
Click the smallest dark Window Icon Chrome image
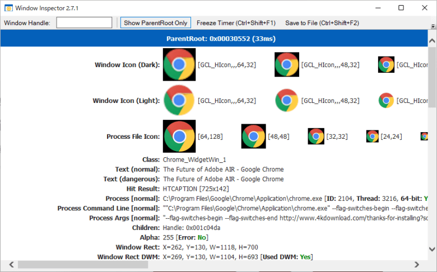(386, 64)
